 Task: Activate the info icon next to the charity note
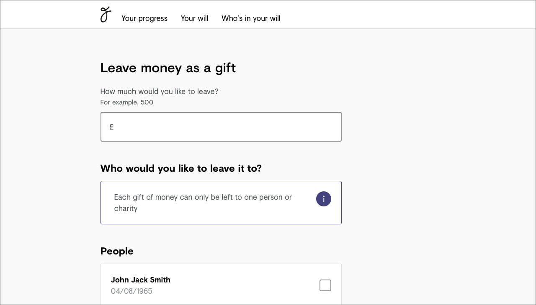pos(323,199)
